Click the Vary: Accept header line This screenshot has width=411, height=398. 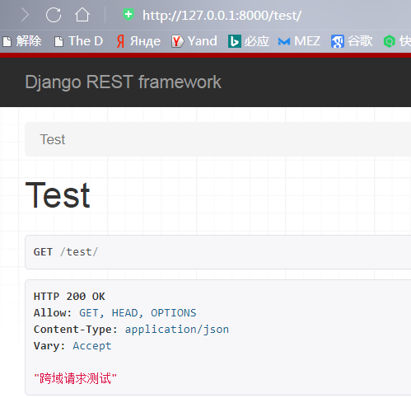tap(72, 346)
